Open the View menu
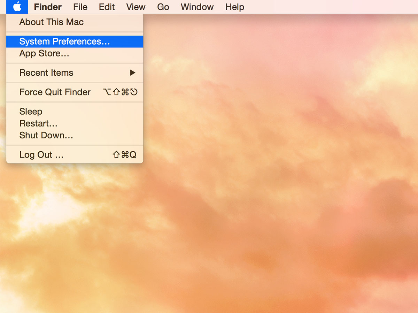The width and height of the screenshot is (418, 313). tap(136, 7)
